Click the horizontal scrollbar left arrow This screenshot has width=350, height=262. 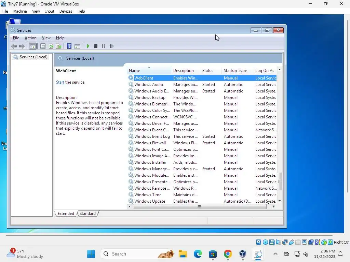click(130, 206)
